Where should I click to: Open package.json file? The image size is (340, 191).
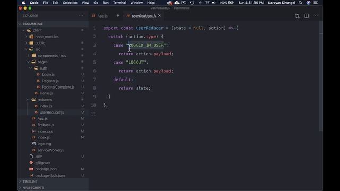pyautogui.click(x=46, y=169)
